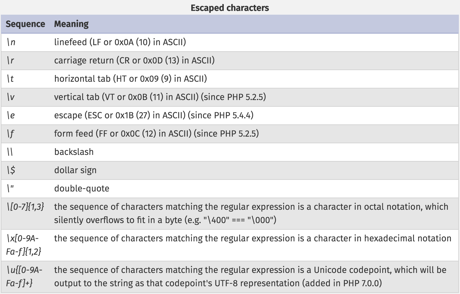
Task: Click the form feed description
Action: (156, 134)
